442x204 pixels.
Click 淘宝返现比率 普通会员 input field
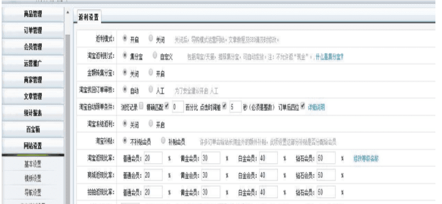(153, 158)
